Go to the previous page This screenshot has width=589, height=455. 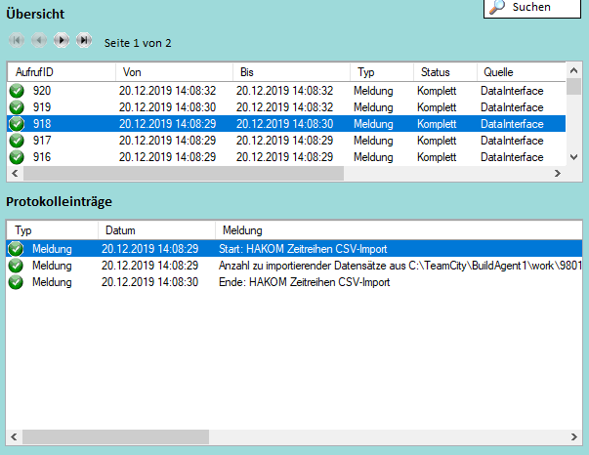click(39, 41)
